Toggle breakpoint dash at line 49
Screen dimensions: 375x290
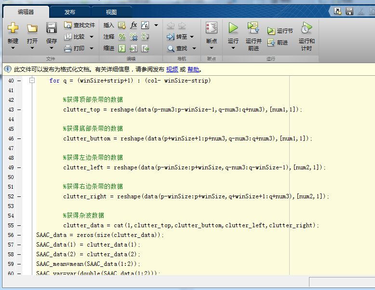coord(19,167)
